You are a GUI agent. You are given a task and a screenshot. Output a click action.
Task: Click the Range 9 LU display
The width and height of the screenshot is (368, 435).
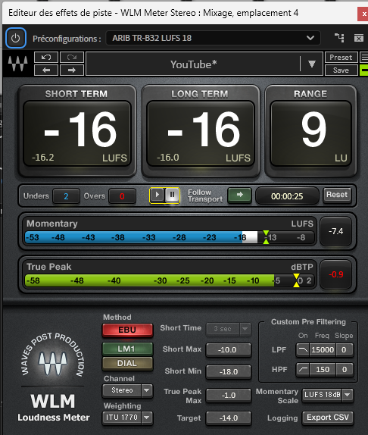point(311,134)
